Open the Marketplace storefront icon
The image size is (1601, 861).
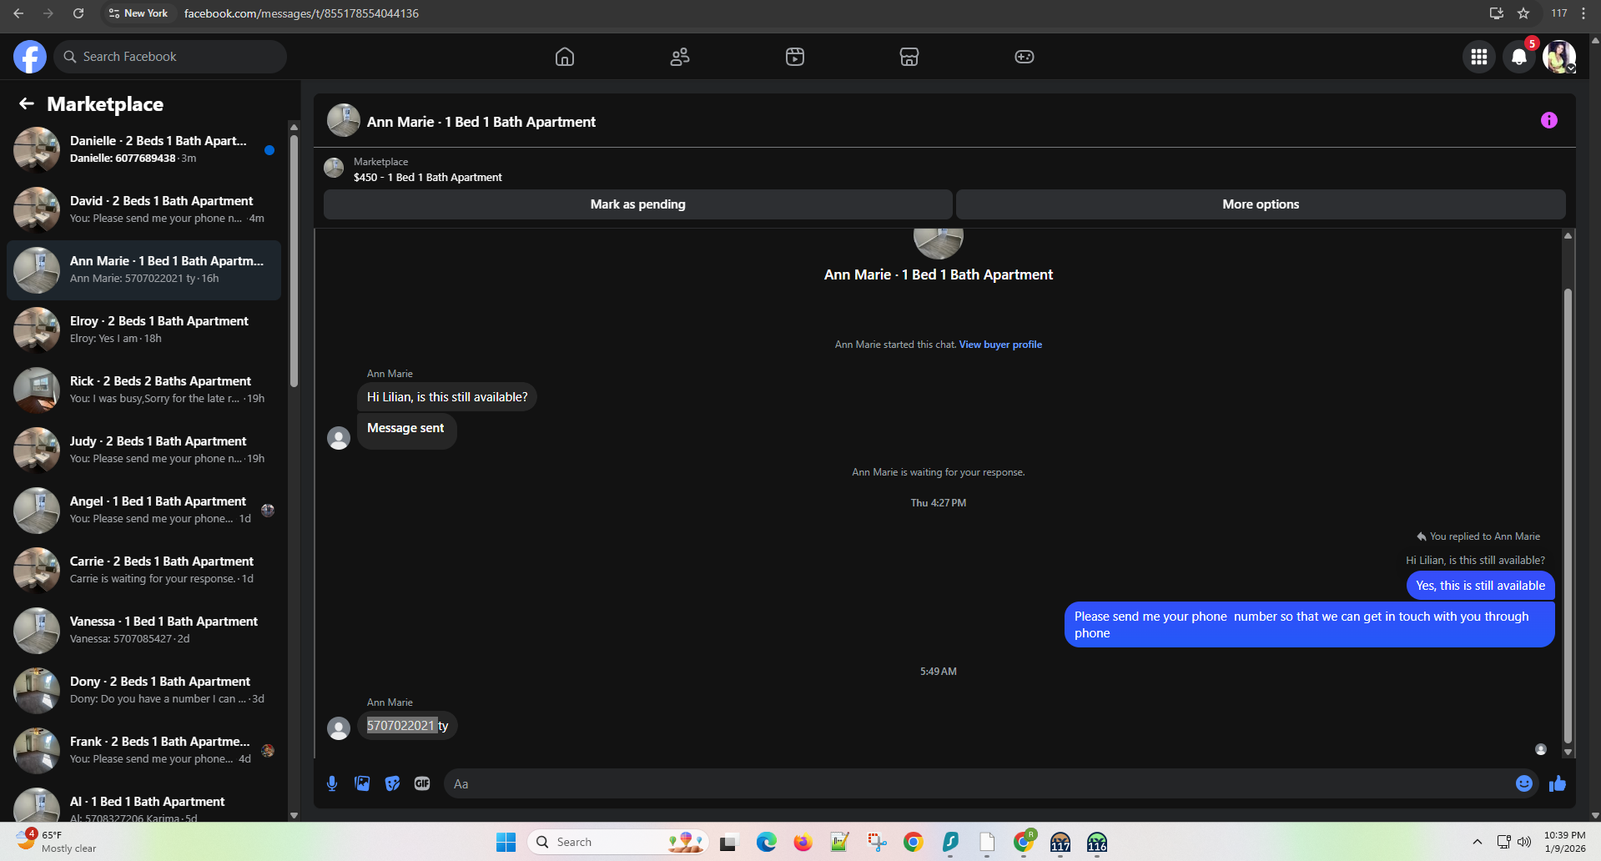(909, 57)
